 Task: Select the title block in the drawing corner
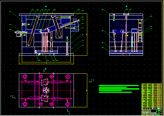click(x=152, y=112)
